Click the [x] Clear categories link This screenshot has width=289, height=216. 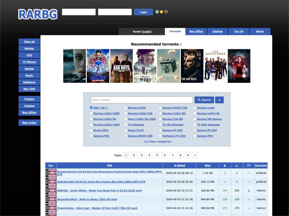158,142
